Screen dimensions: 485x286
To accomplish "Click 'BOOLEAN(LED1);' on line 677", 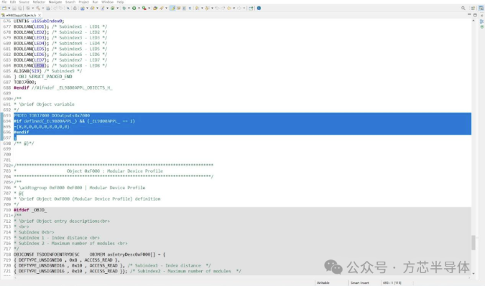I will coord(31,27).
